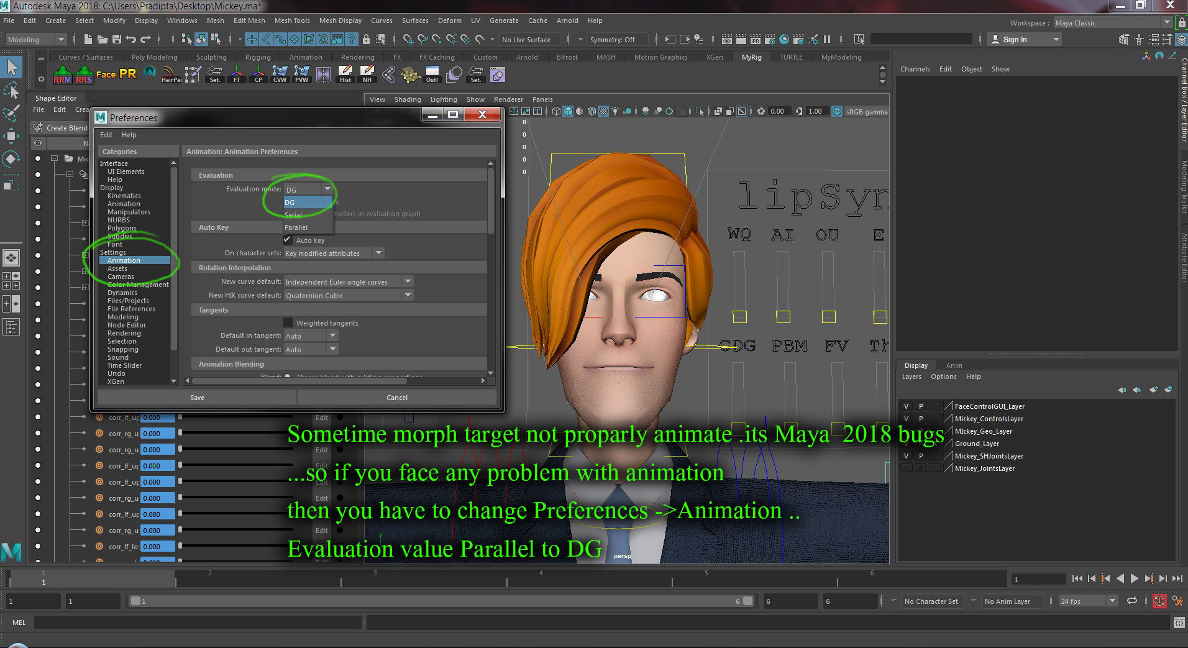Click the PVW shelf icon

301,75
